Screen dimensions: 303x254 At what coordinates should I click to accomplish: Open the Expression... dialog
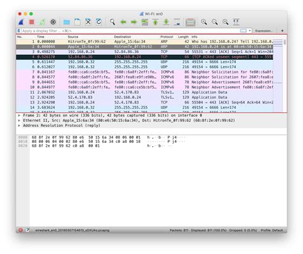264,31
